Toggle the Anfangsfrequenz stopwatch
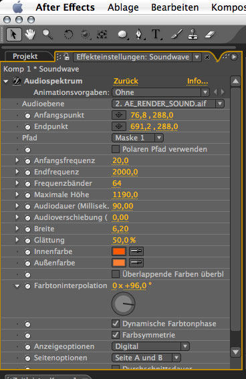This screenshot has width=246, height=379. click(x=28, y=161)
